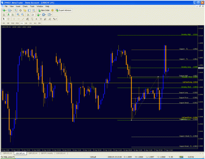The image size is (205, 159).
Task: Expand the Templates dropdown arrow
Action: click(x=51, y=15)
